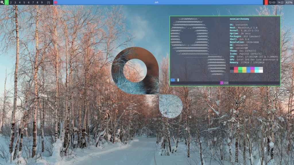This screenshot has height=165, width=294.
Task: Click the magenta tmux window index
Action: pyautogui.click(x=221, y=83)
